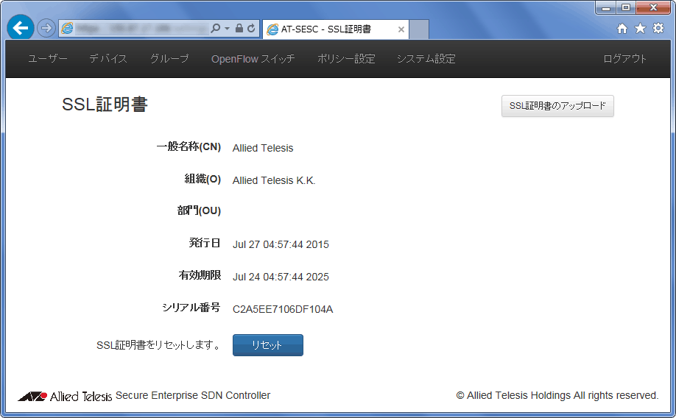676x418 pixels.
Task: Go back with the browser back arrow
Action: click(21, 28)
